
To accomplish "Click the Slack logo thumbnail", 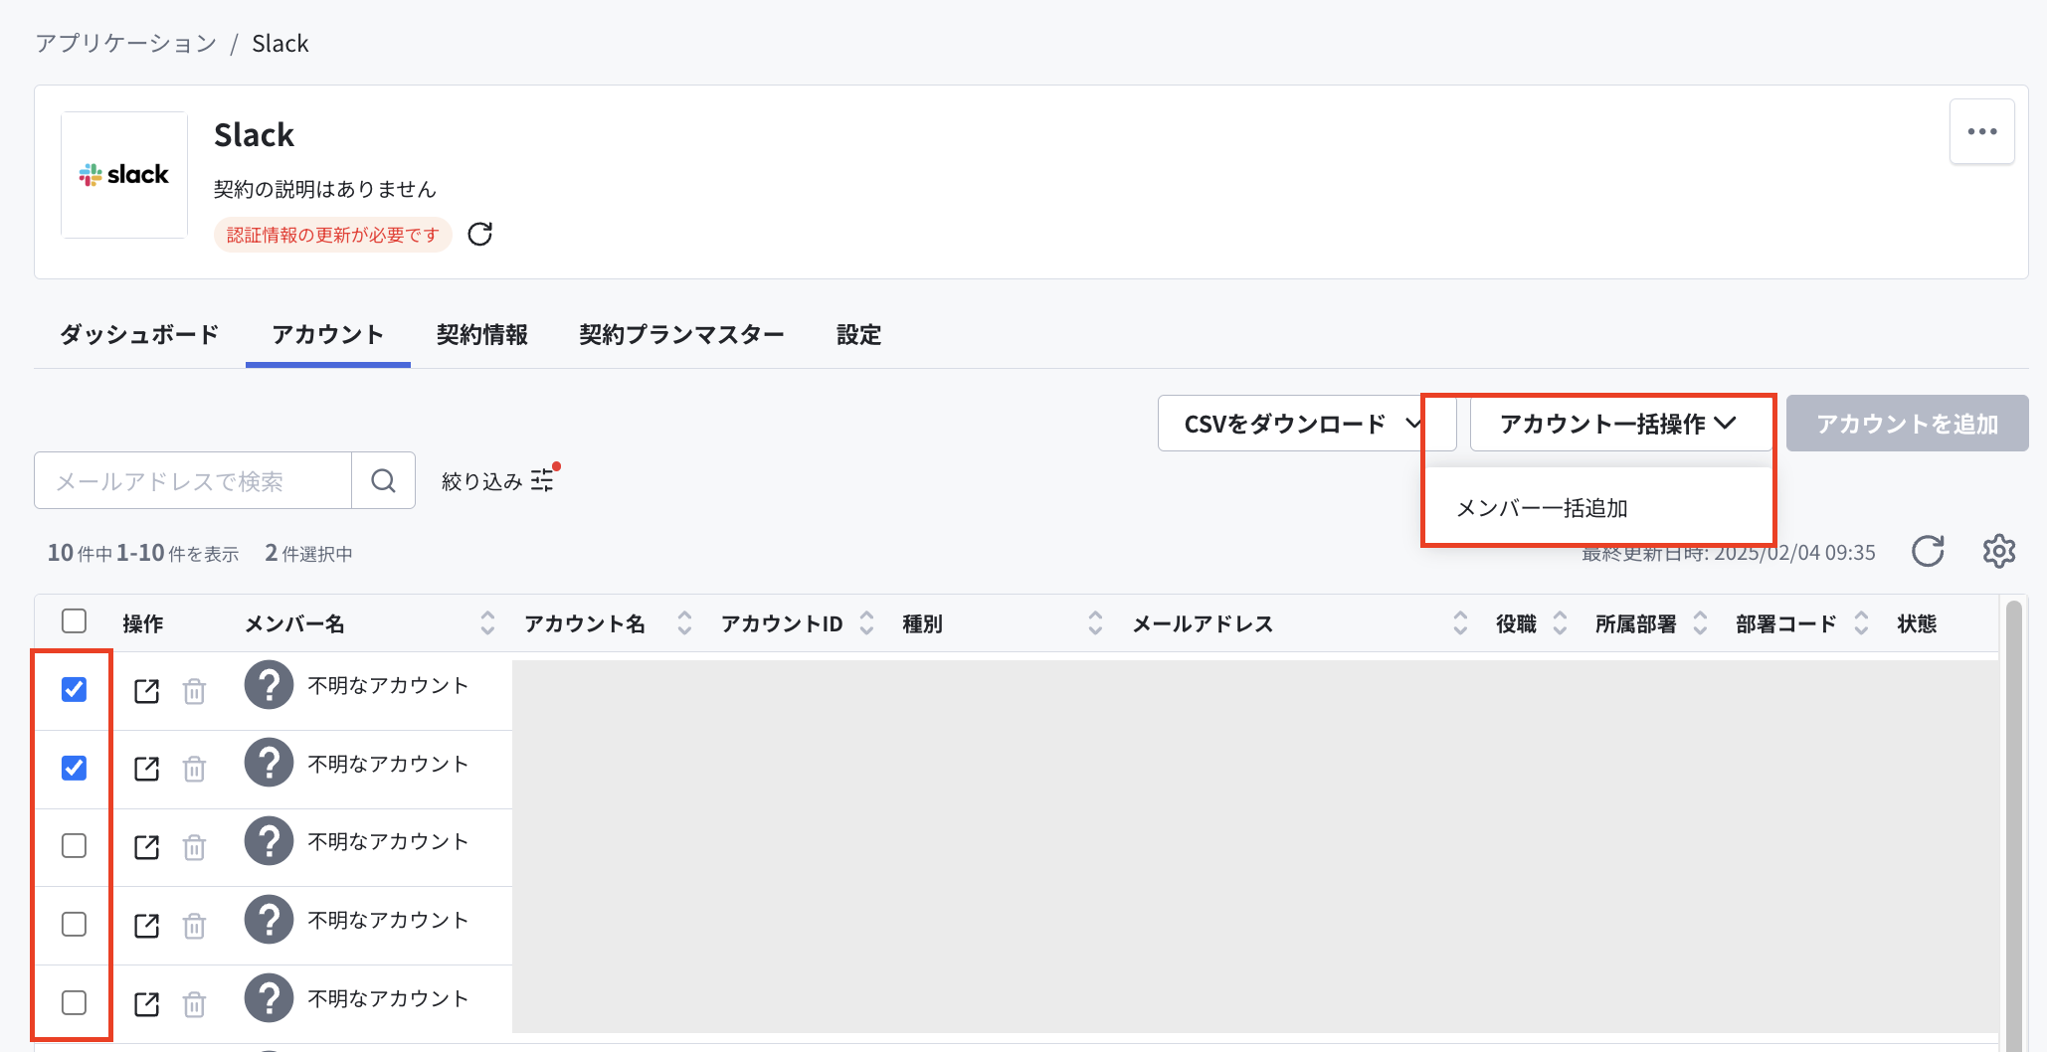I will (124, 174).
